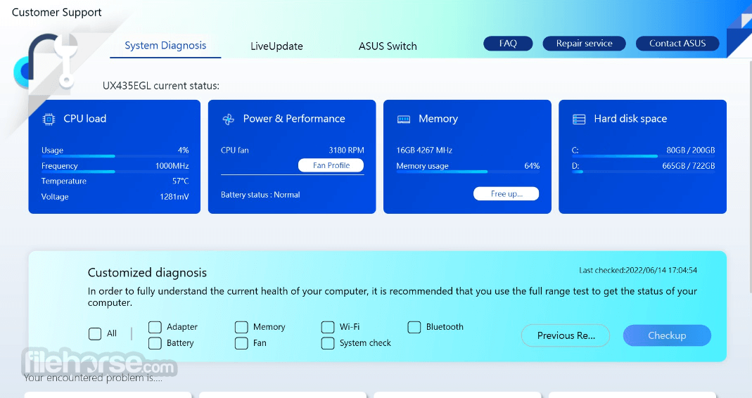Click the 665GB / 722GB value

[689, 166]
